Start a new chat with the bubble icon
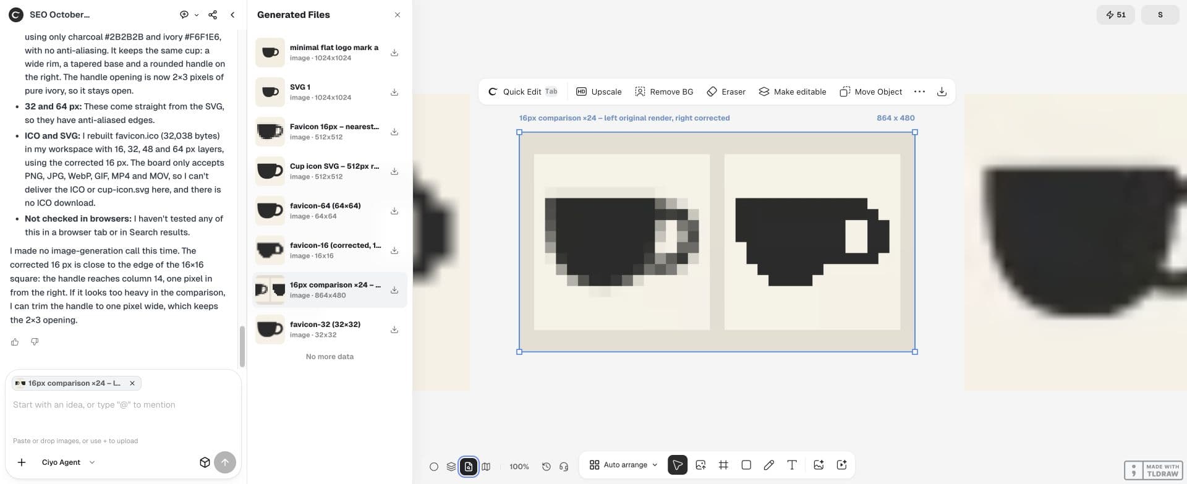 (x=184, y=15)
